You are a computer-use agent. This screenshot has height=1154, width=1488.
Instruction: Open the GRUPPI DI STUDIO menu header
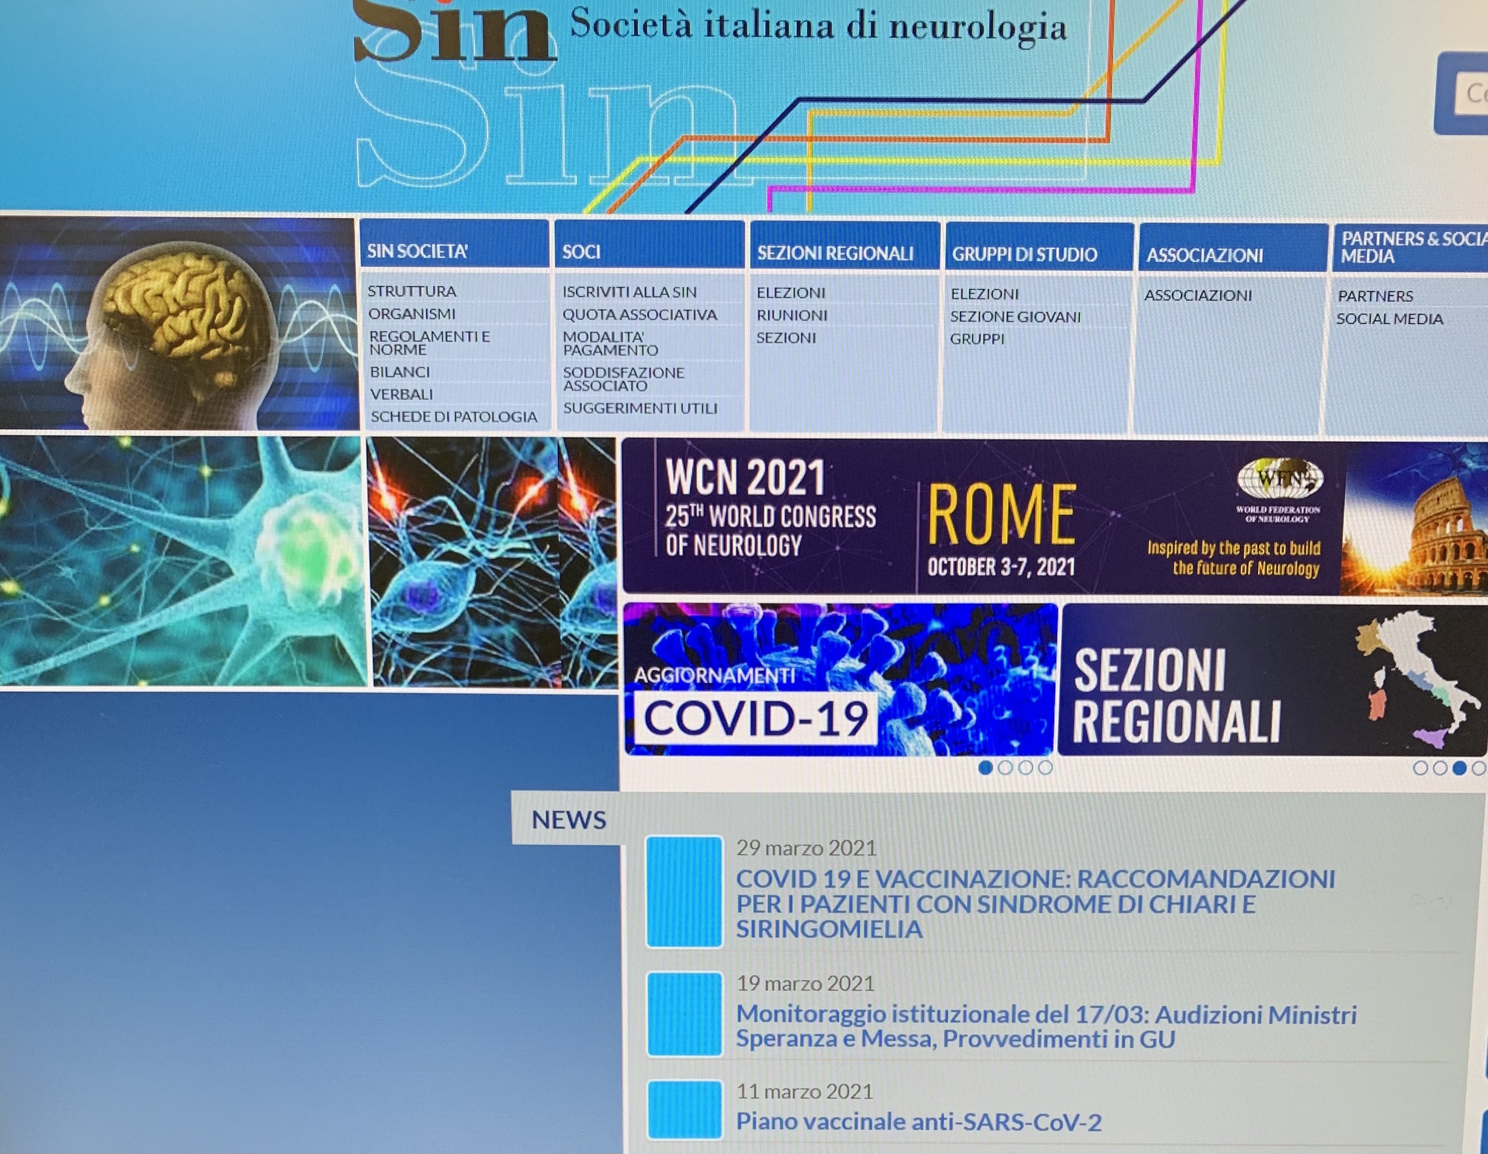coord(1039,247)
